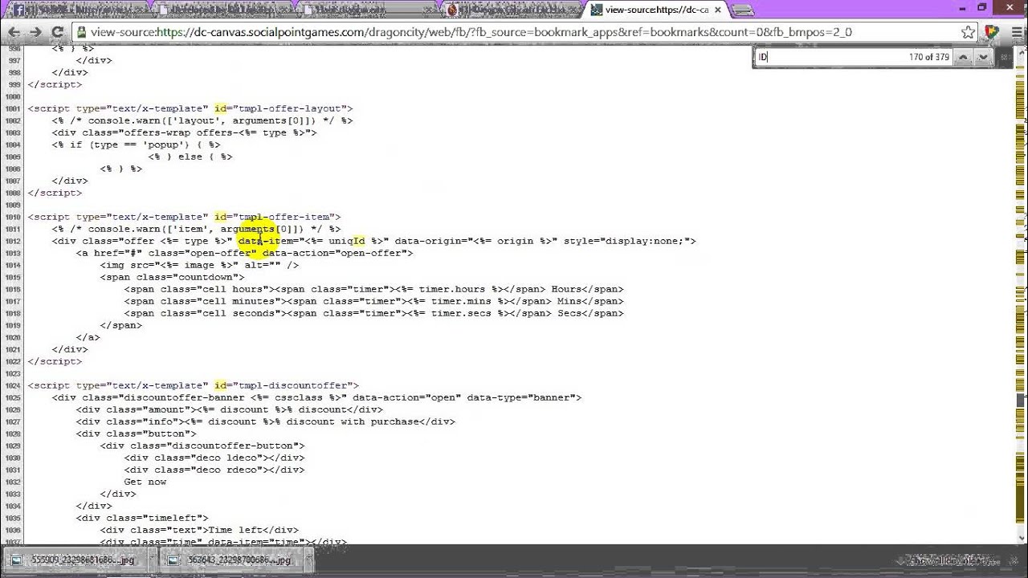The width and height of the screenshot is (1028, 578).
Task: Click highlighted id in tmpl-discountoffer line
Action: [x=220, y=385]
